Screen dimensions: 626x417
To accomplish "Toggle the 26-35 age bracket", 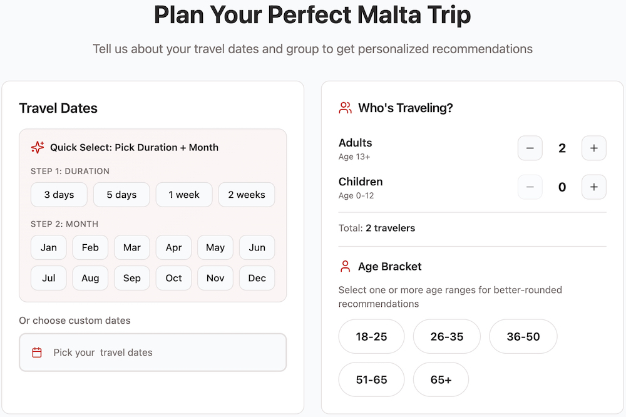I will (x=446, y=337).
